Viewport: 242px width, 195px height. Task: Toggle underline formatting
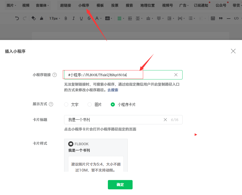pyautogui.click(x=81, y=18)
